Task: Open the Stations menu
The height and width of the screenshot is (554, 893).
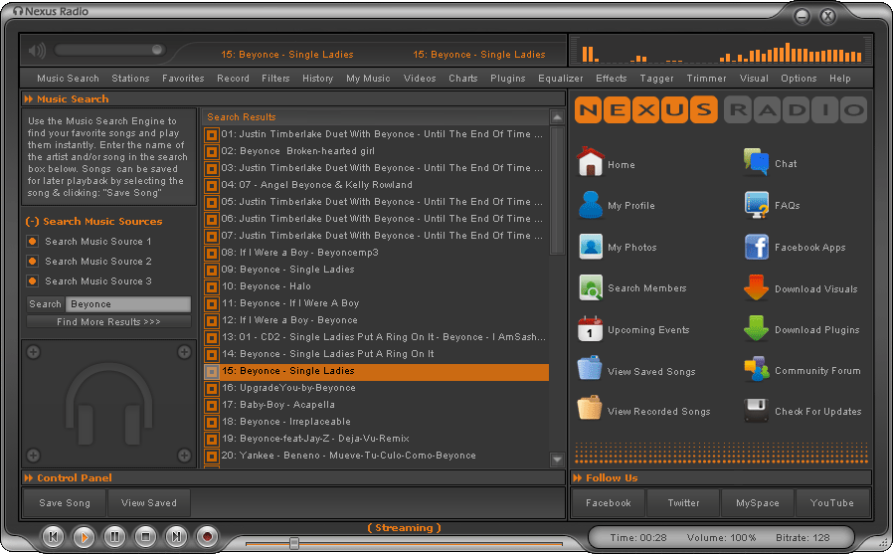Action: 130,78
